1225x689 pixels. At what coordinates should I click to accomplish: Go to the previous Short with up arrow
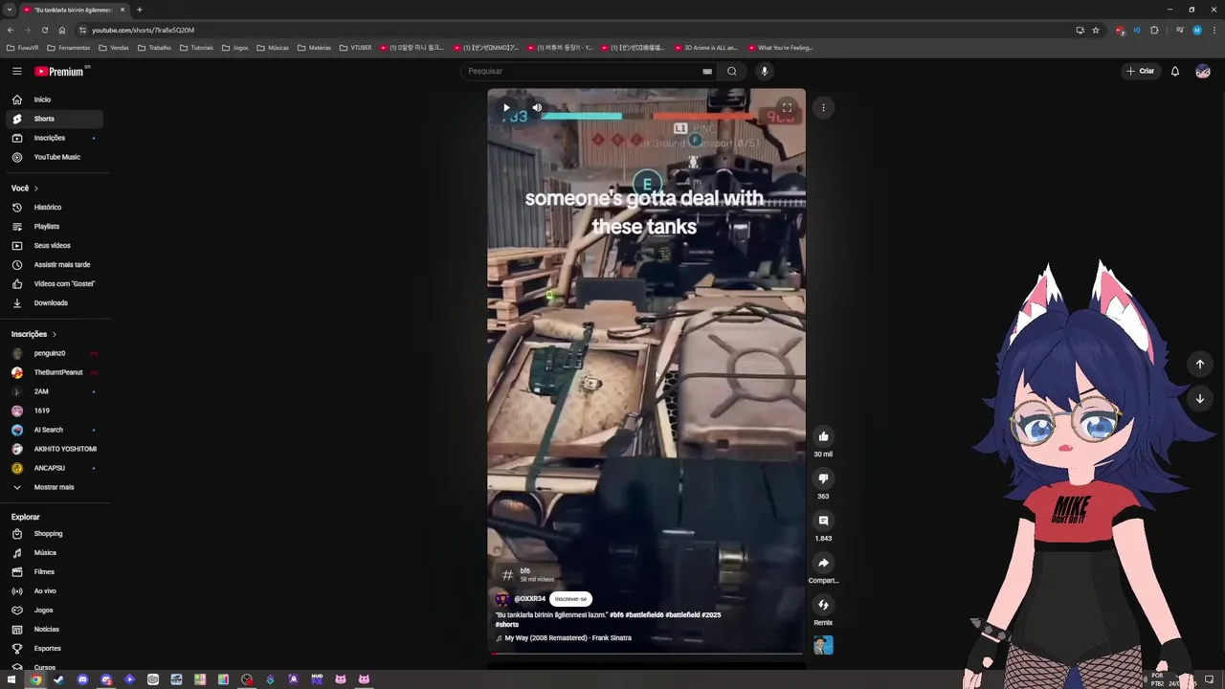click(1199, 364)
